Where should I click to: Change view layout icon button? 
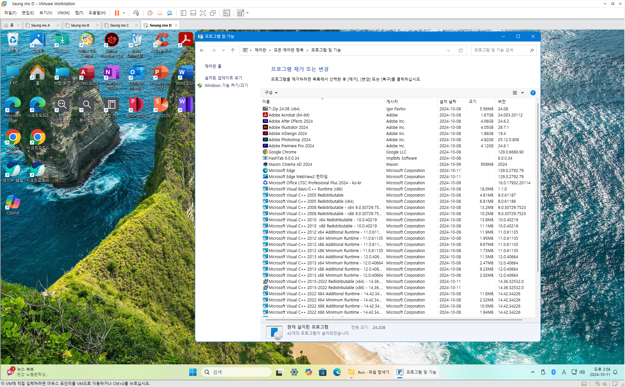coord(515,93)
